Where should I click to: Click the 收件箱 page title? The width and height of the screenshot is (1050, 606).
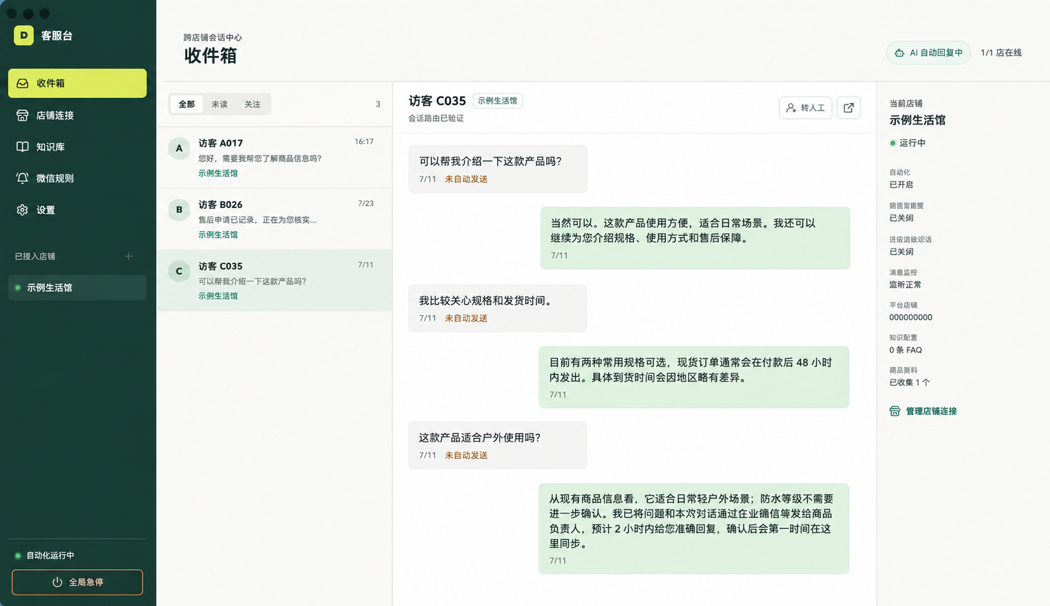pos(211,56)
